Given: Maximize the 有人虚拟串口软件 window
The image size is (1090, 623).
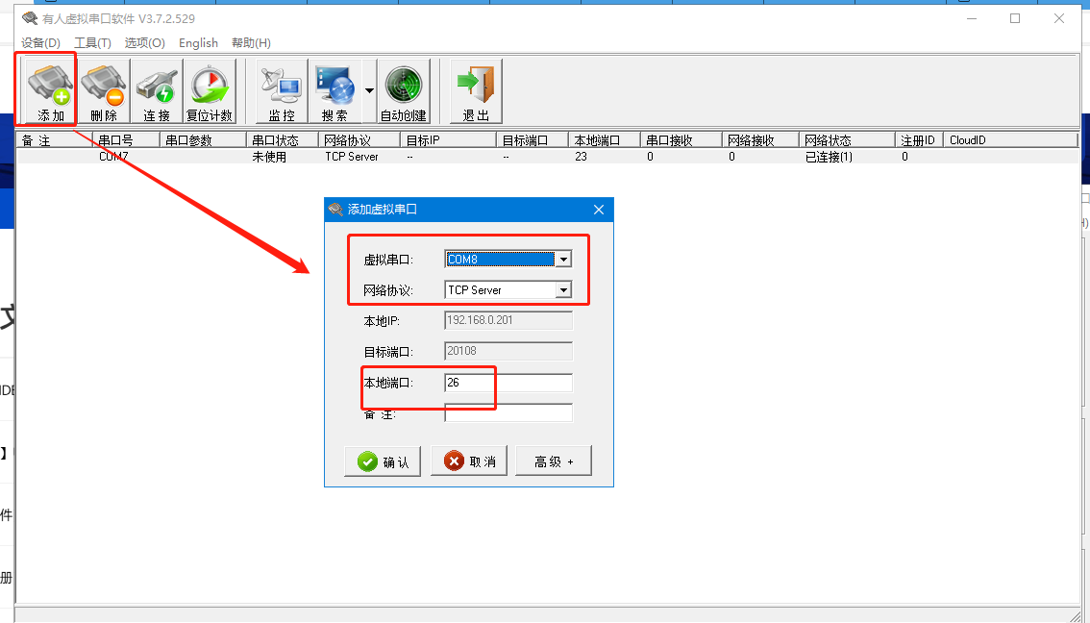Looking at the screenshot, I should [1015, 19].
